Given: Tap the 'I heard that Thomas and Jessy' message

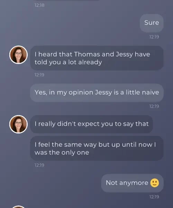Looking at the screenshot, I should pyautogui.click(x=97, y=58).
